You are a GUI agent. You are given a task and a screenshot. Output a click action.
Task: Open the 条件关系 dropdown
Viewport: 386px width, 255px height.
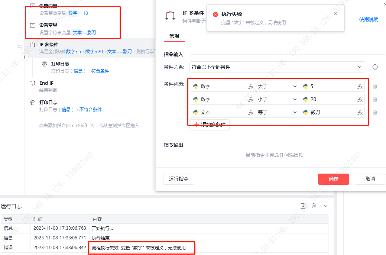tap(277, 67)
